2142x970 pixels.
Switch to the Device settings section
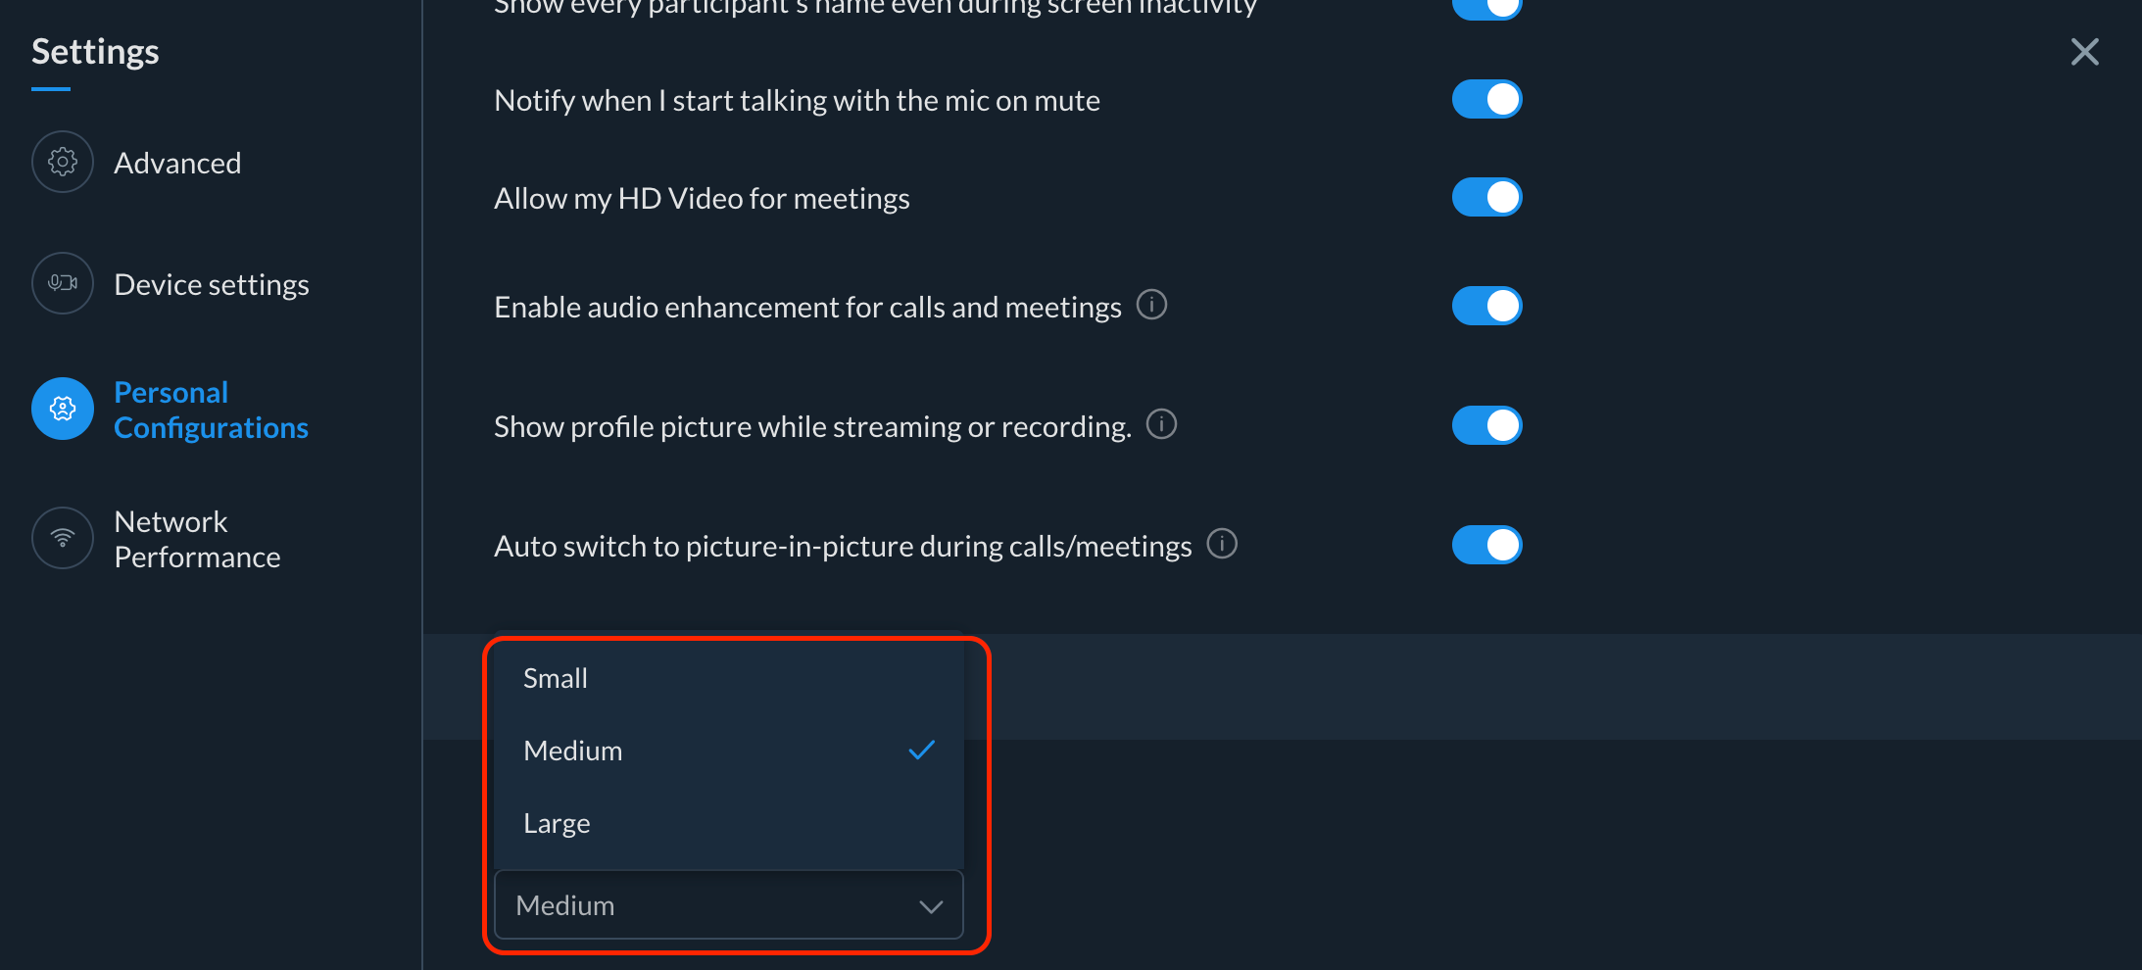[212, 285]
